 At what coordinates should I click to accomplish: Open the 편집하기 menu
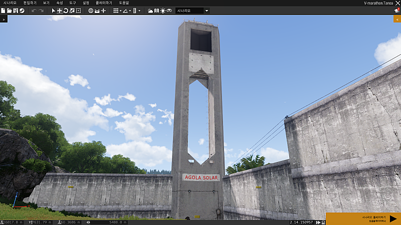click(x=30, y=3)
